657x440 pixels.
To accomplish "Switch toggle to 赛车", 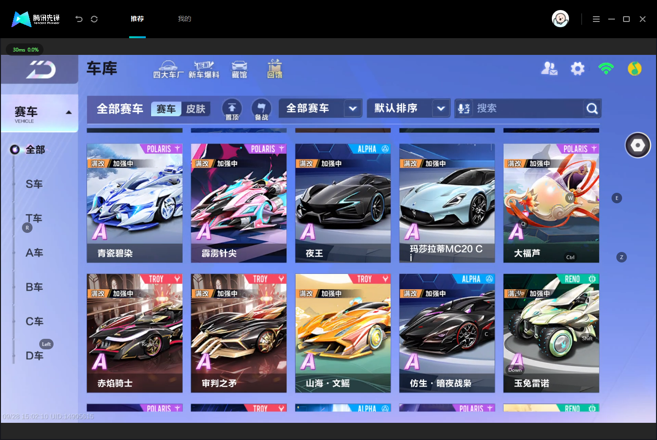I will click(166, 109).
